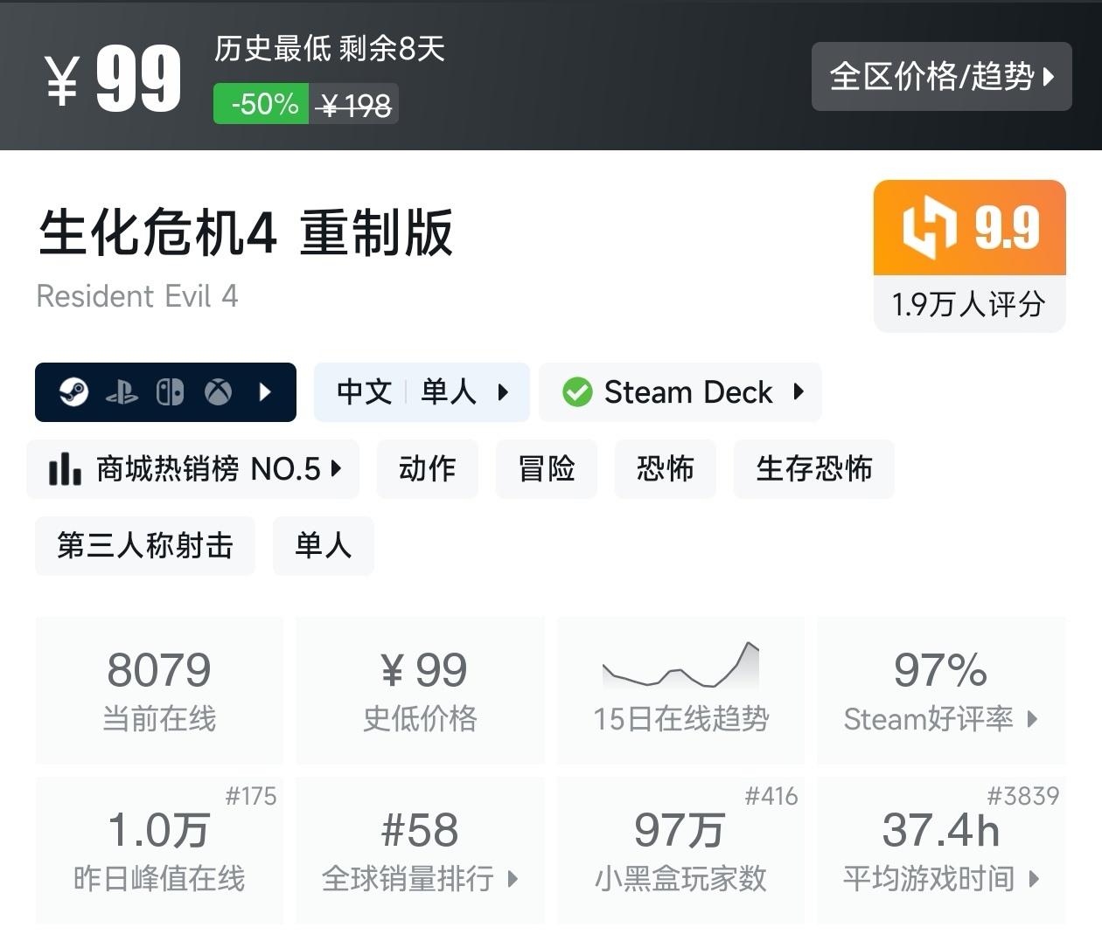This screenshot has height=934, width=1102.
Task: Click the PlayStation platform icon
Action: pos(122,393)
